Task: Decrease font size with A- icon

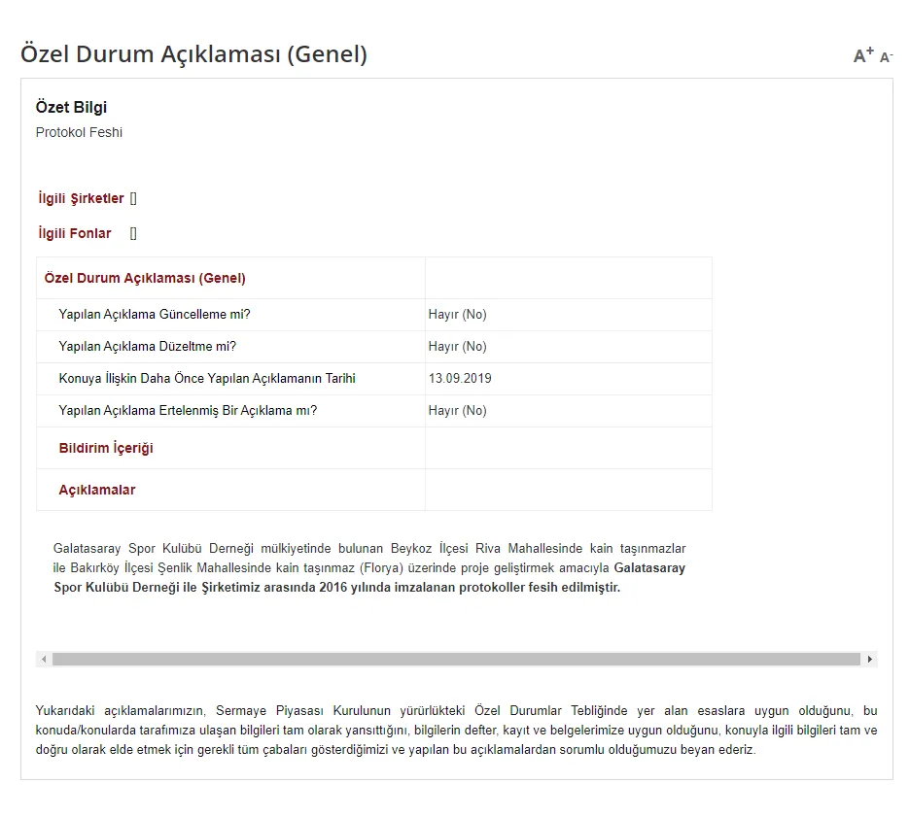Action: click(x=887, y=56)
